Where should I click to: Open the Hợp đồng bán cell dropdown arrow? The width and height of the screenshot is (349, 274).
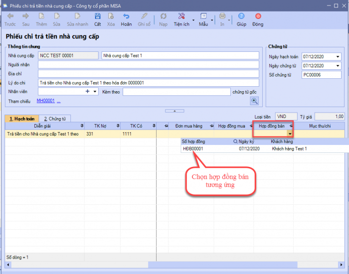click(x=290, y=134)
